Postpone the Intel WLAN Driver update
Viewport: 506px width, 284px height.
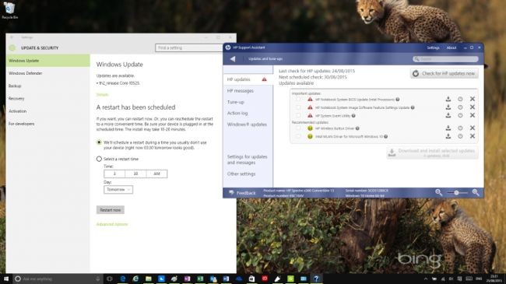(460, 136)
